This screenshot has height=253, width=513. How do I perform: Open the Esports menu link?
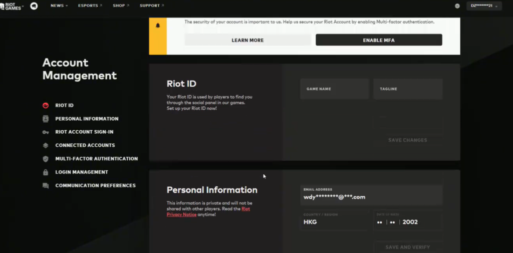tap(90, 6)
